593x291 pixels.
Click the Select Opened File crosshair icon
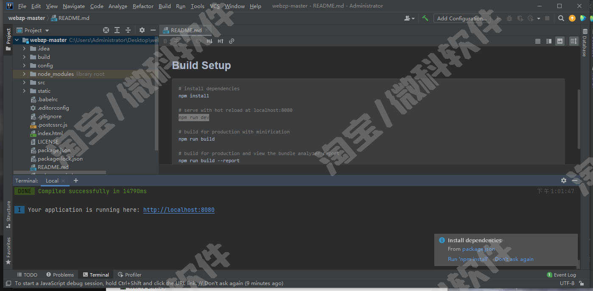[x=106, y=30]
